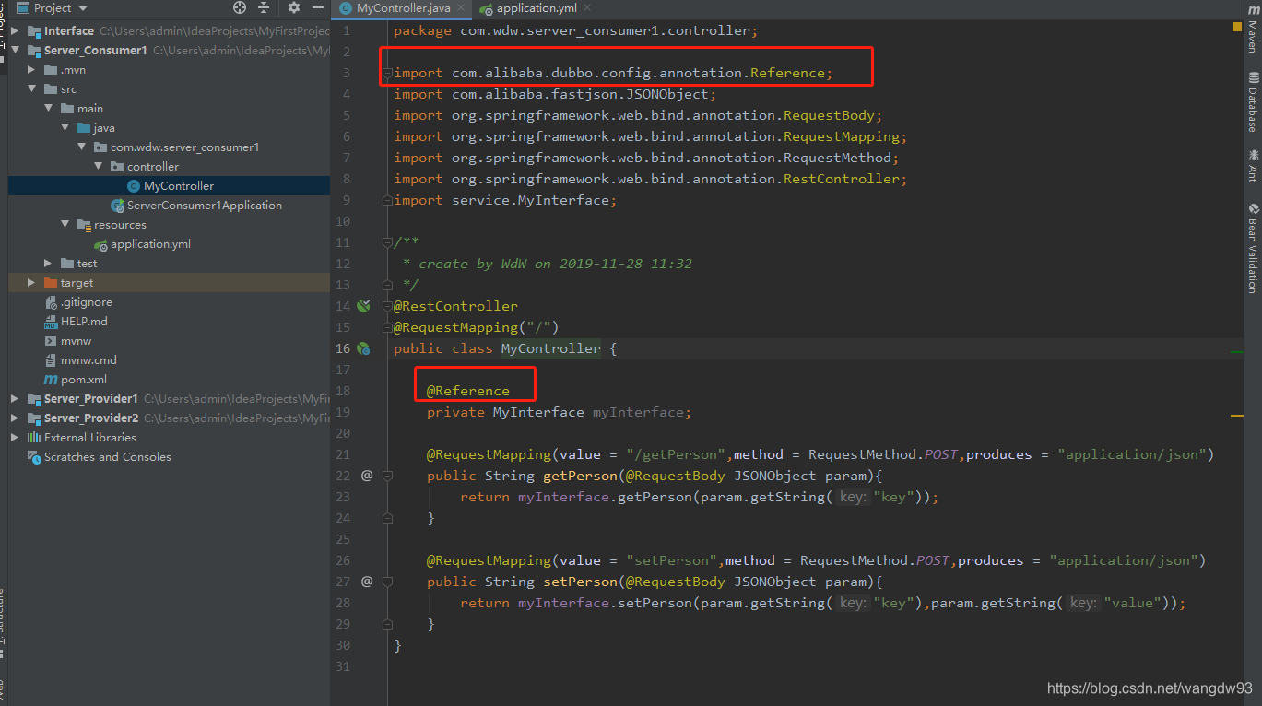This screenshot has width=1262, height=706.
Task: Click the setPerson method name on line 27
Action: point(580,582)
